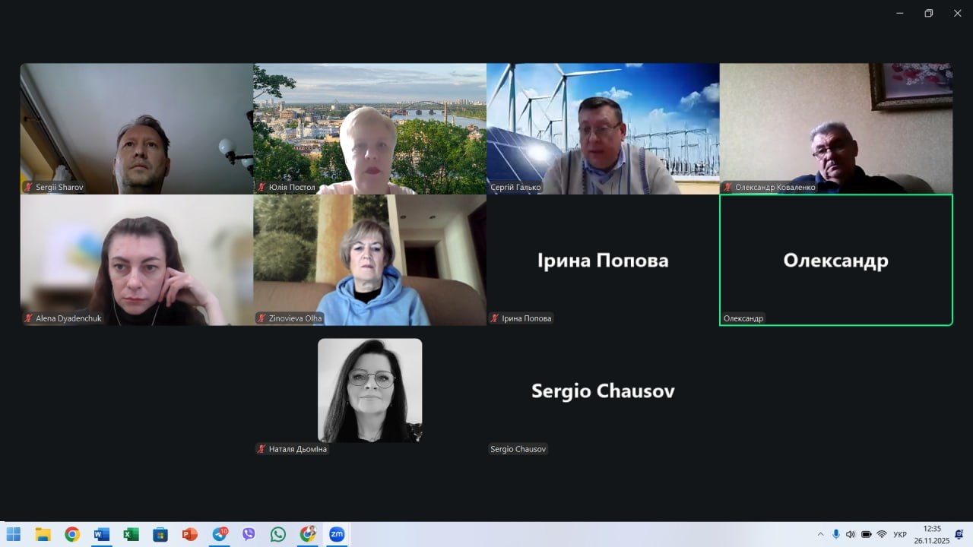The width and height of the screenshot is (973, 547).
Task: Select Сергій Галько's video tile with wind turbines
Action: point(603,128)
